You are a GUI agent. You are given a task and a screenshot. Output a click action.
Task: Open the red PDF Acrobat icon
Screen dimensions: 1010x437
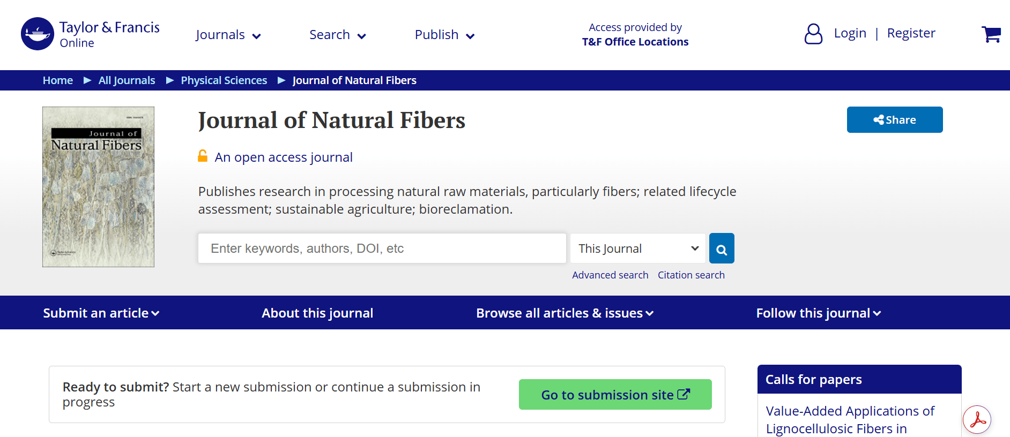[x=977, y=420]
